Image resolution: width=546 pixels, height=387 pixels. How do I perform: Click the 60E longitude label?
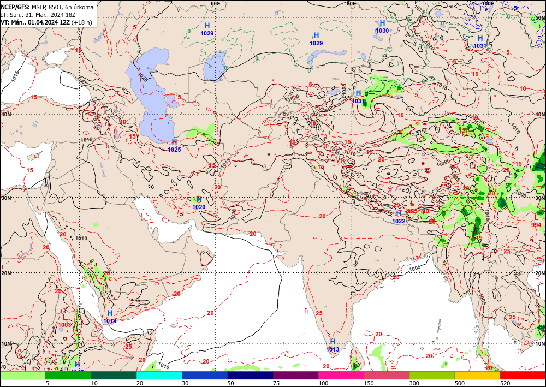216,3
